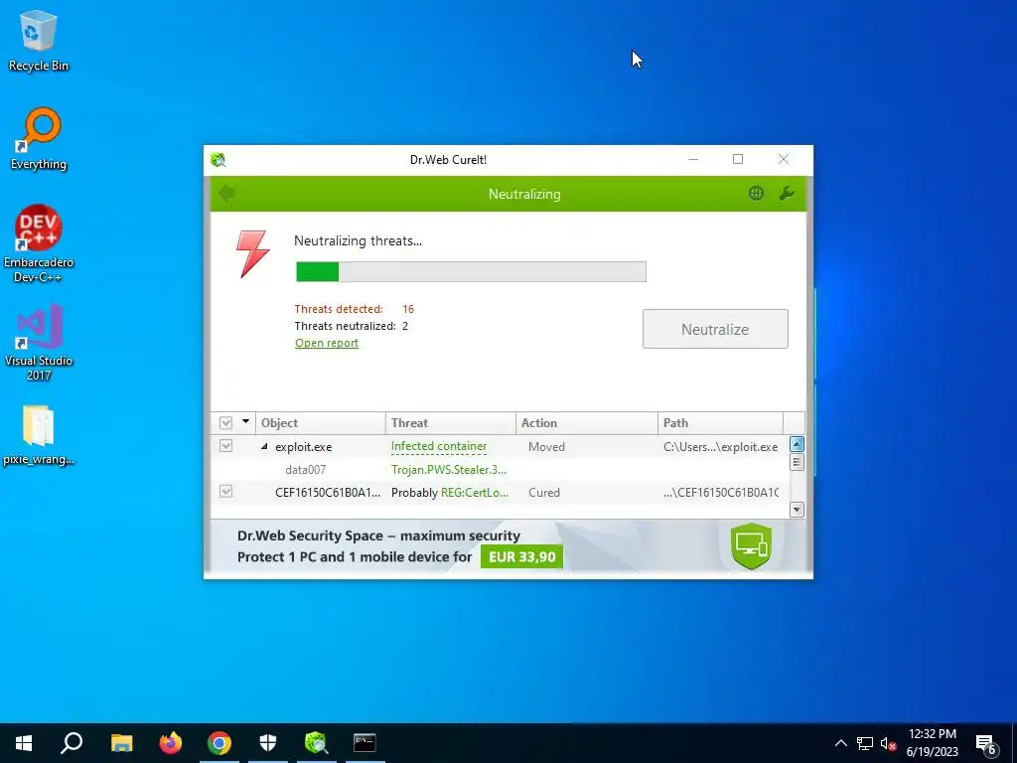Switch to Command Prompt taskbar icon

[364, 743]
